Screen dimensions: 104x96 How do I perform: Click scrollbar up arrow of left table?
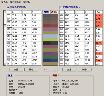click(x=5, y=12)
